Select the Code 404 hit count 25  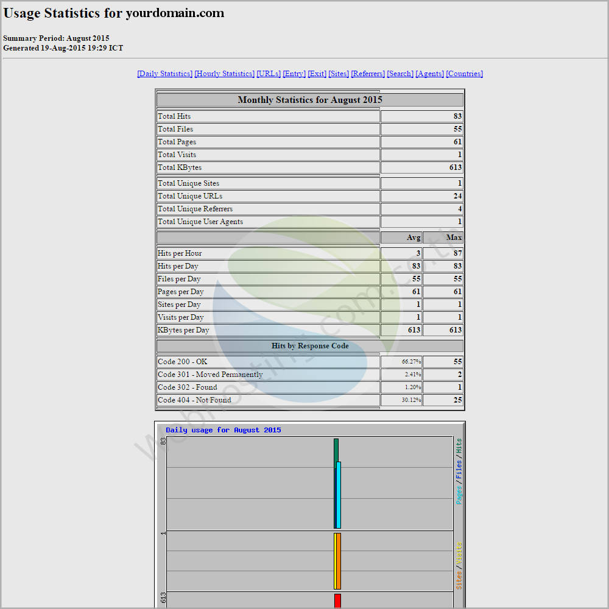coord(457,400)
